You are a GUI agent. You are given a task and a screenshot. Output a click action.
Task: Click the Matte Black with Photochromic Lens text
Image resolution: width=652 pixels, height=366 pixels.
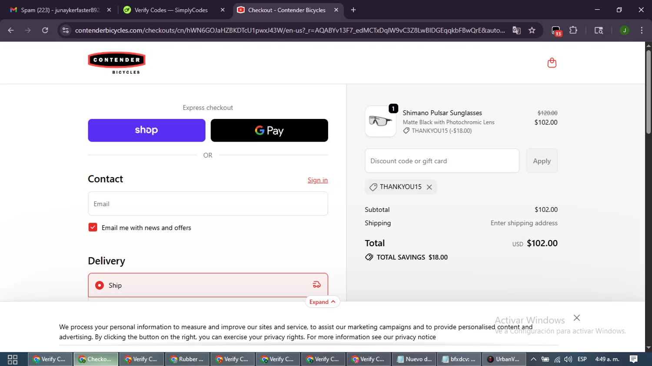tap(449, 122)
